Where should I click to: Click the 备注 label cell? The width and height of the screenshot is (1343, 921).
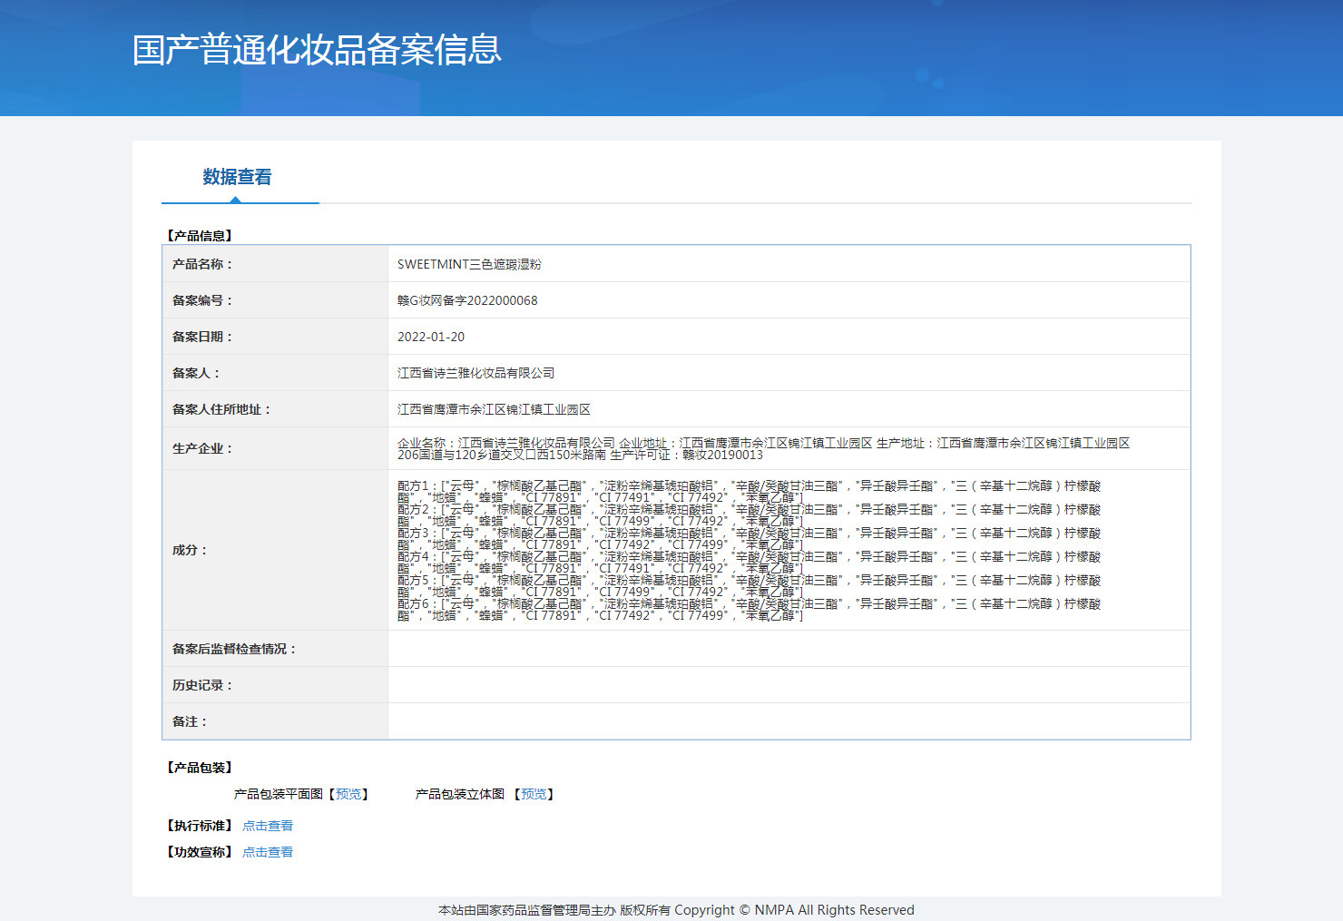[275, 721]
